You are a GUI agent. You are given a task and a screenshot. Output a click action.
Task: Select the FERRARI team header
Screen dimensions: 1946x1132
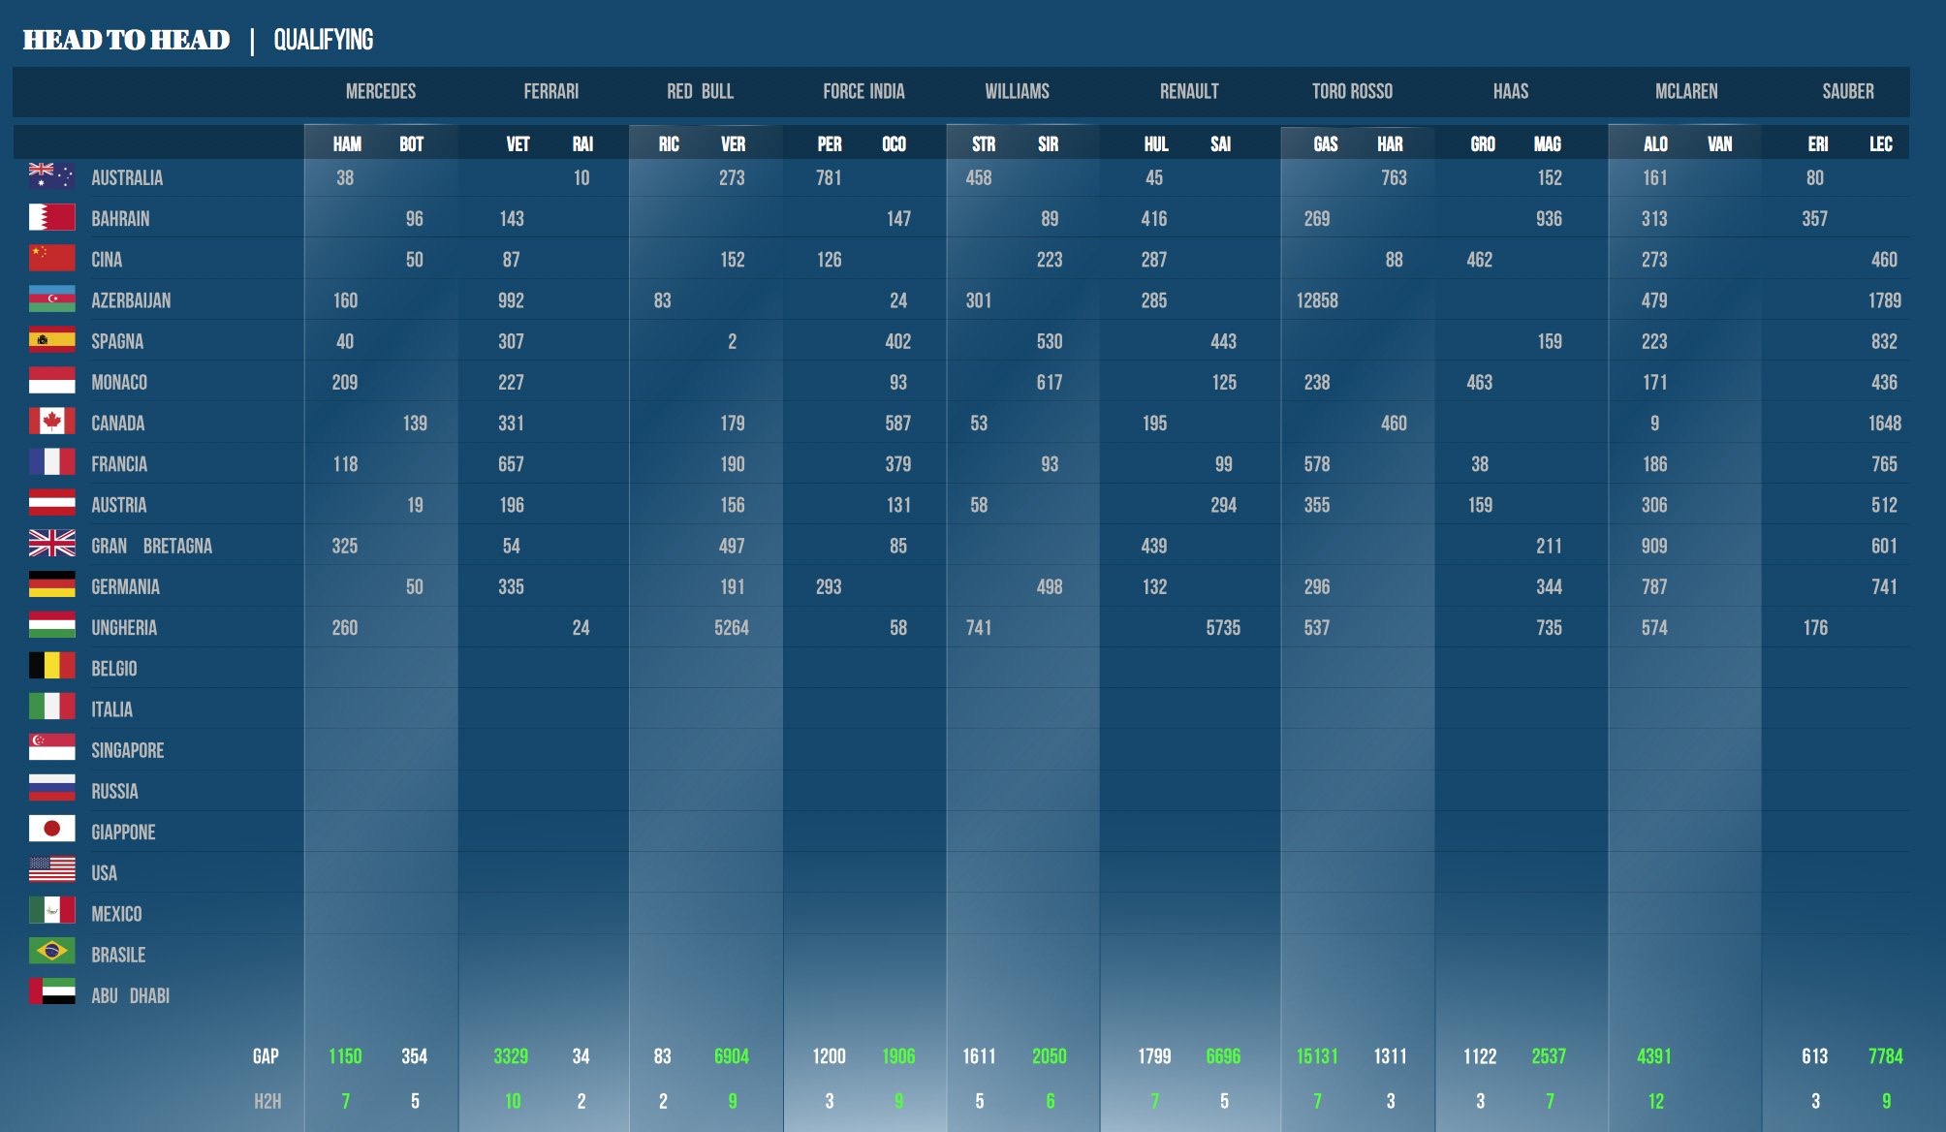click(551, 91)
